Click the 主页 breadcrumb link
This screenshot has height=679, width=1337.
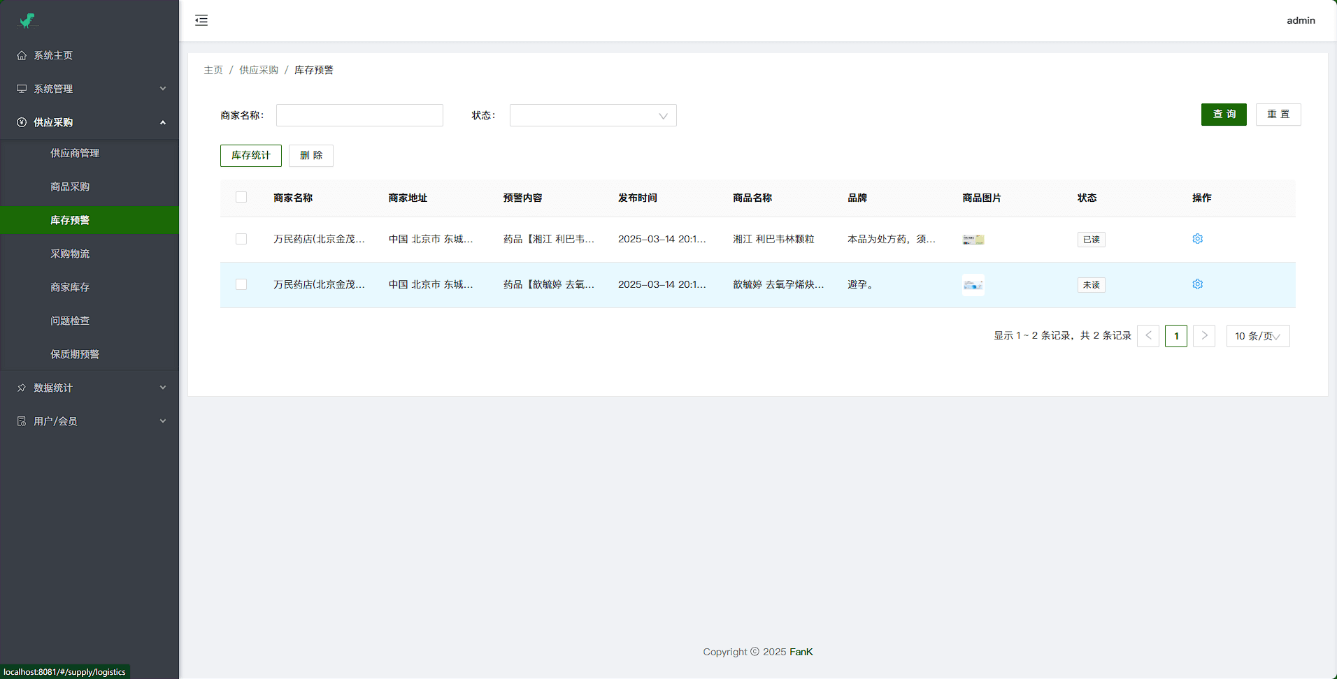[x=213, y=70]
